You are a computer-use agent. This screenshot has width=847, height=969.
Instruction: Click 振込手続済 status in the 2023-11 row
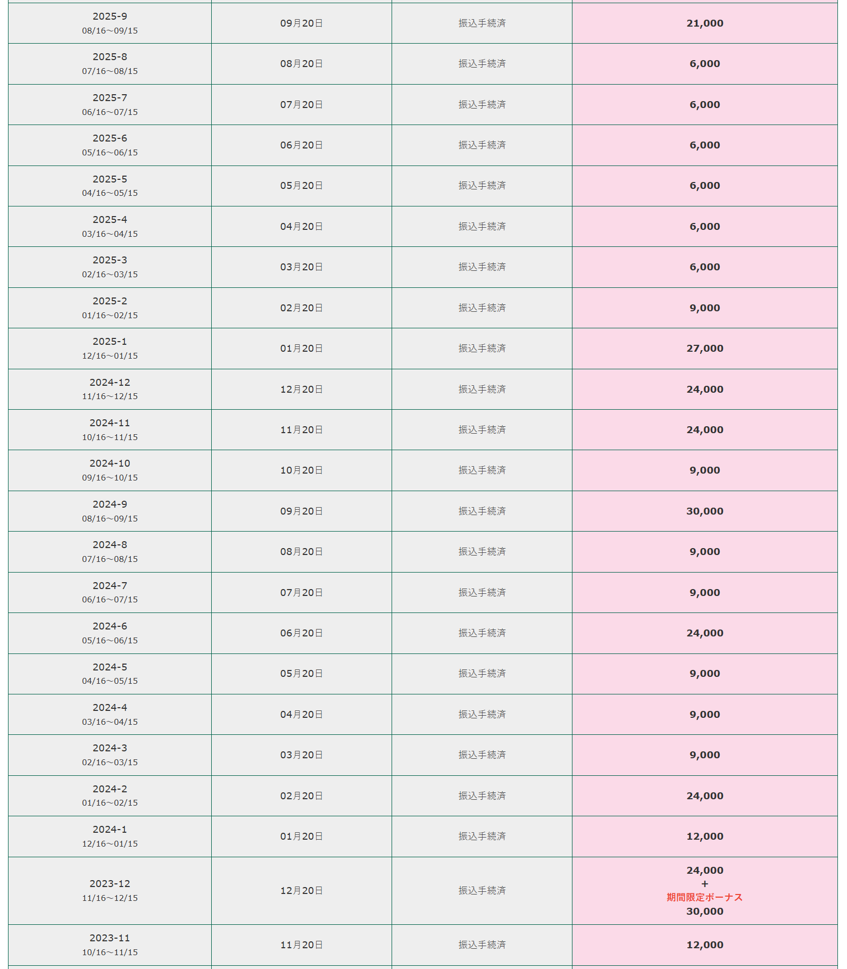click(482, 945)
